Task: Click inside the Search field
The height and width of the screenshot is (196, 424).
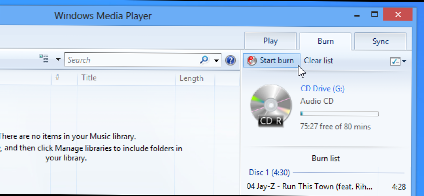Action: pos(131,60)
